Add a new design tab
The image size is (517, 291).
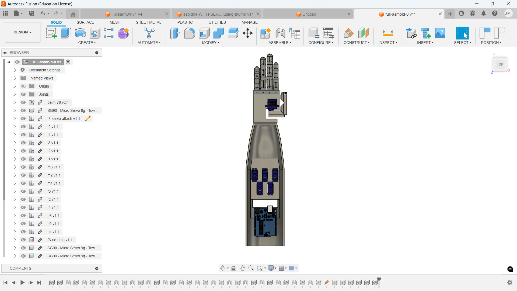coord(450,14)
